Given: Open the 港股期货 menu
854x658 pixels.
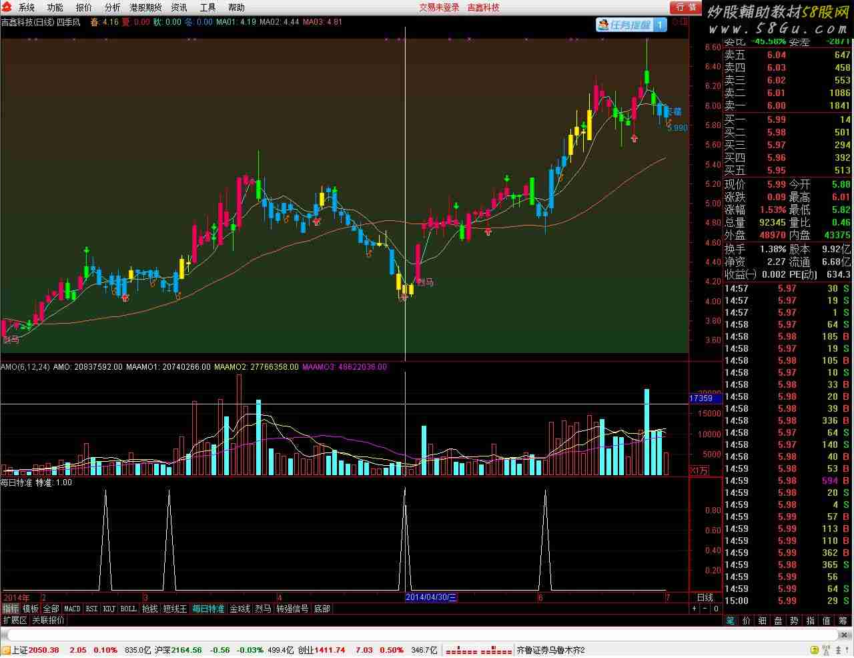Looking at the screenshot, I should [x=145, y=7].
